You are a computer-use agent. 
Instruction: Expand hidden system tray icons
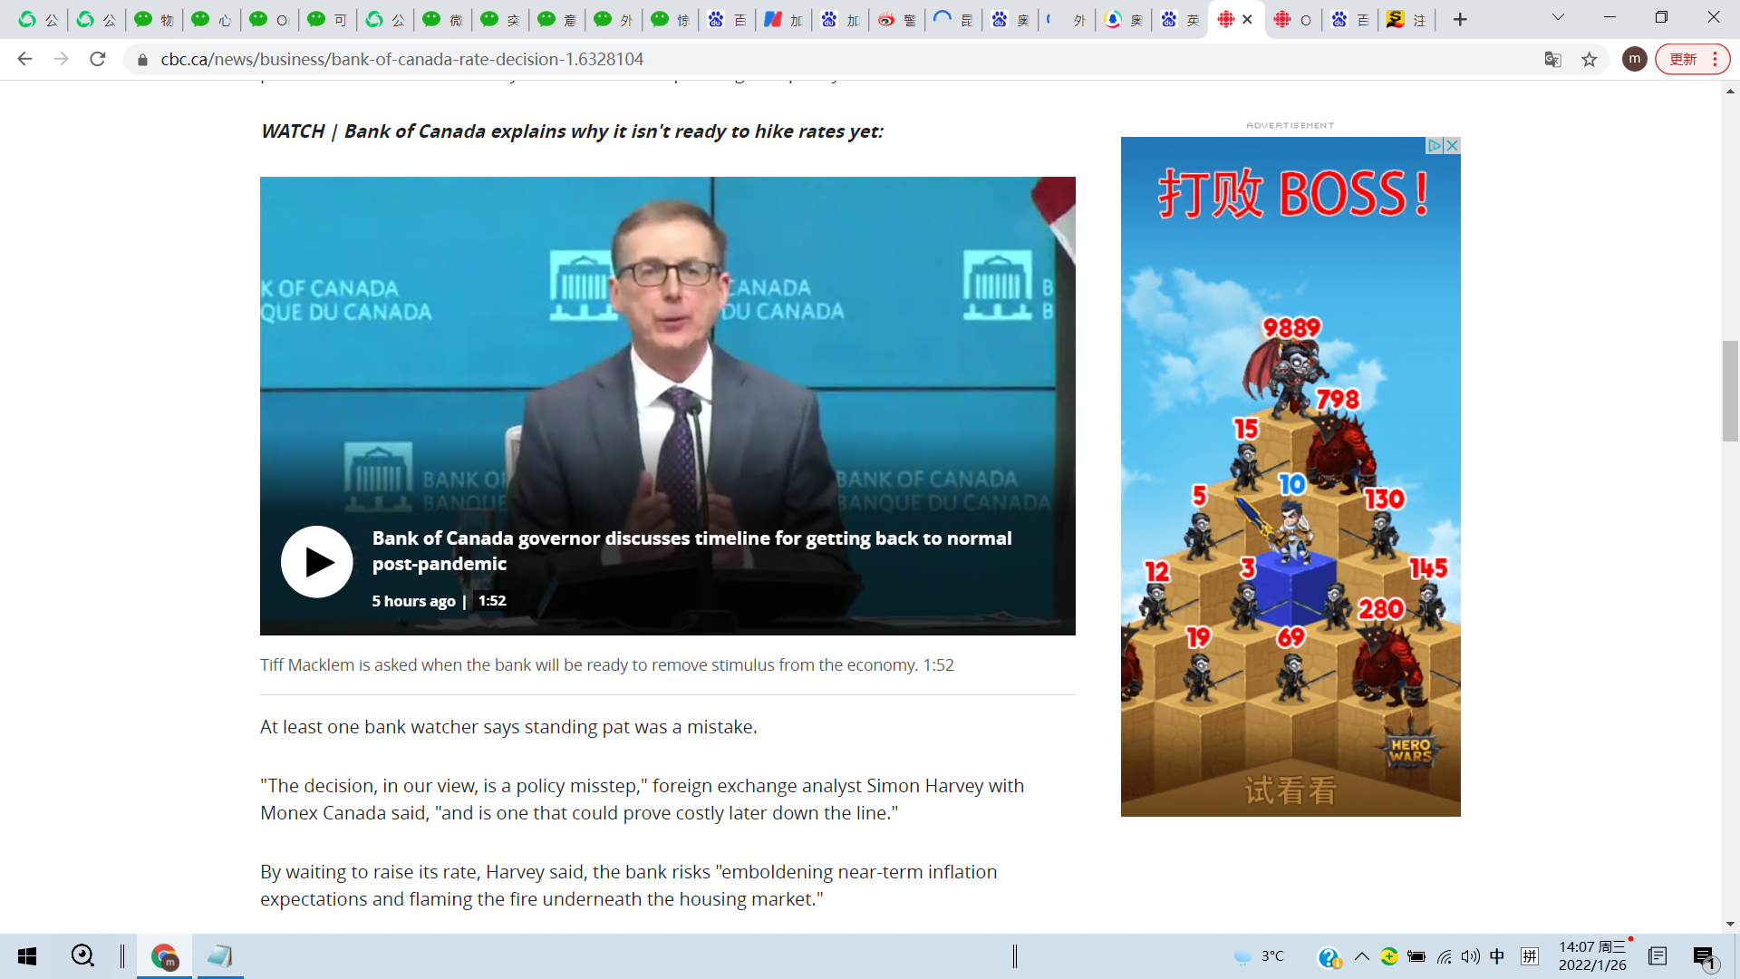[1361, 956]
